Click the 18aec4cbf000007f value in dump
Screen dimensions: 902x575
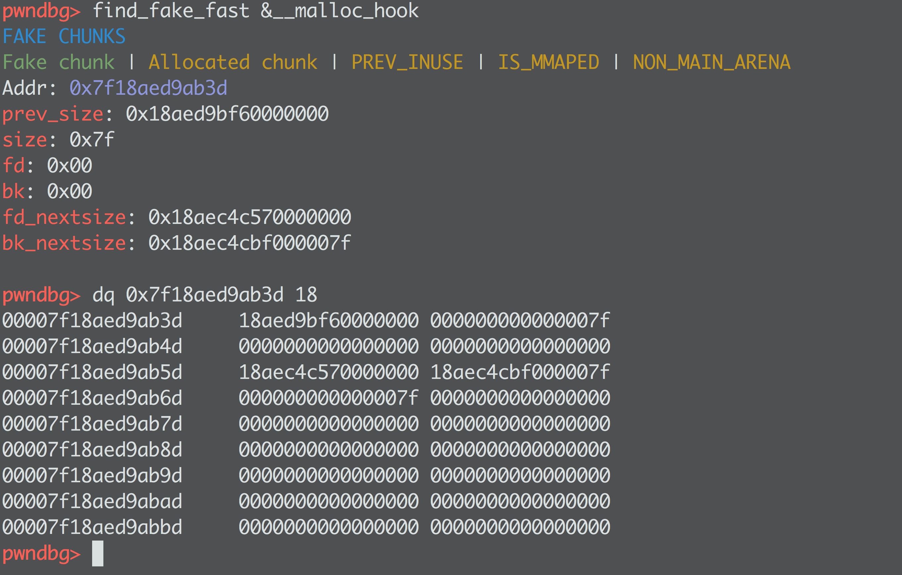coord(520,373)
